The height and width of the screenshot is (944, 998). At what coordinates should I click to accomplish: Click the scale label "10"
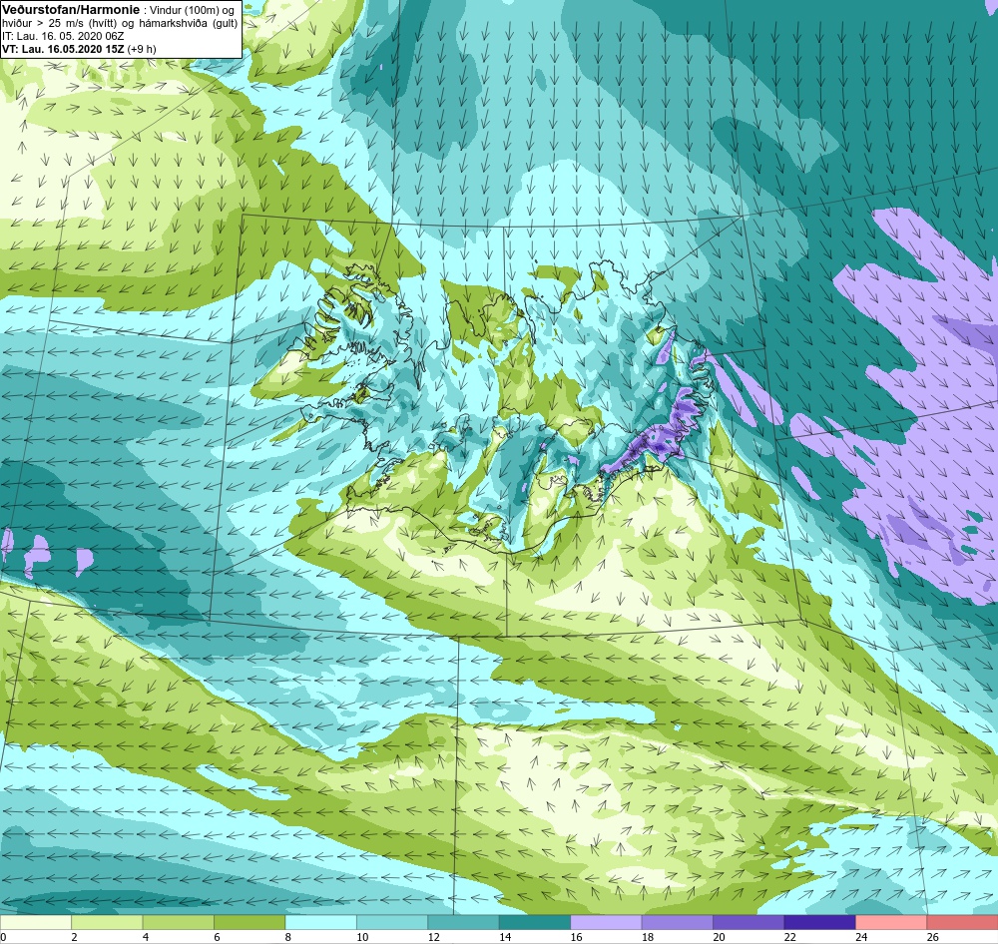click(362, 937)
